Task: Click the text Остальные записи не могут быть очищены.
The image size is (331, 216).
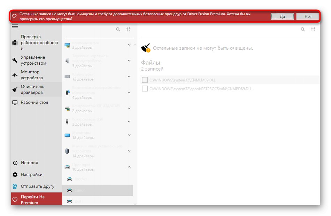Action: pyautogui.click(x=203, y=48)
